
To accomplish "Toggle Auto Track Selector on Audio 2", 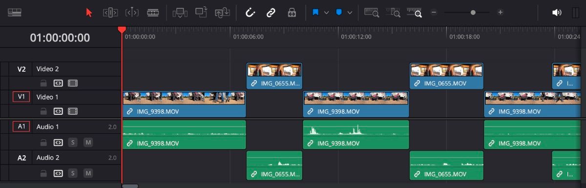I will click(x=58, y=173).
